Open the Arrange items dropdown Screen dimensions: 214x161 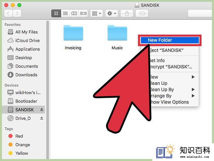pyautogui.click(x=96, y=13)
